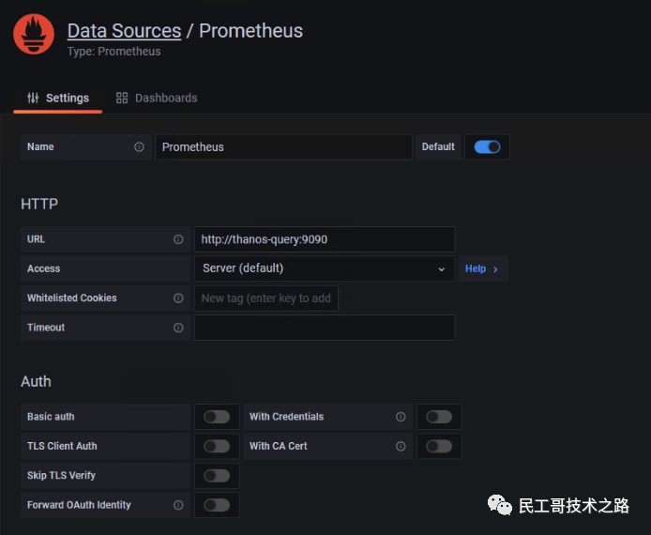Turn off the Default data source toggle
The image size is (651, 535).
click(x=487, y=147)
